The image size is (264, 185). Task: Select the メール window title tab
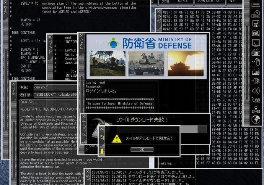pyautogui.click(x=14, y=91)
